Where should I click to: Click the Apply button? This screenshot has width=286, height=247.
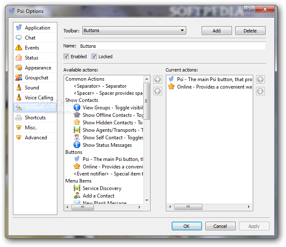(x=254, y=226)
